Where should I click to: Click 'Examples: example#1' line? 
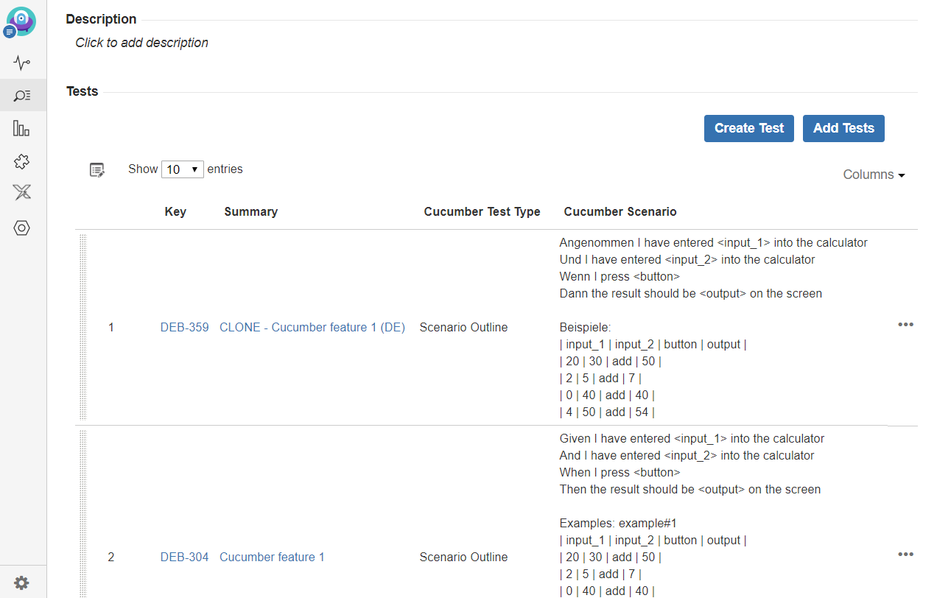(618, 523)
